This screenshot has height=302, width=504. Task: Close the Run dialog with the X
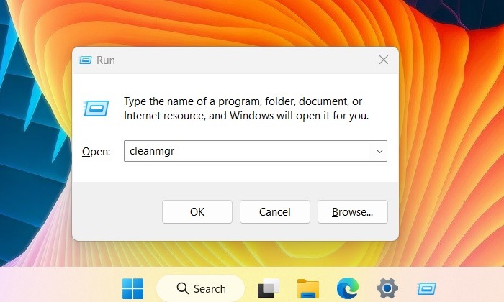[x=384, y=60]
